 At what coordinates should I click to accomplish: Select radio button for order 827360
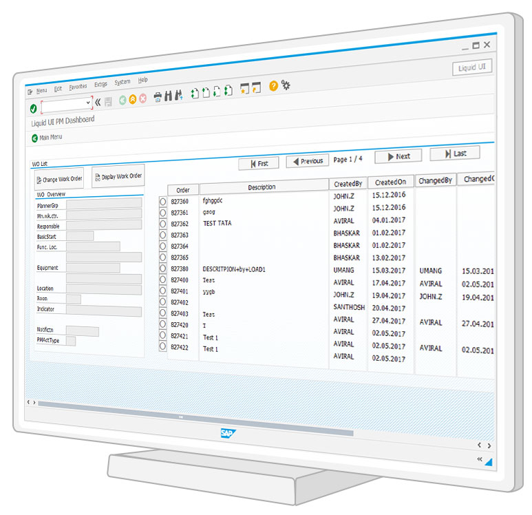click(163, 201)
